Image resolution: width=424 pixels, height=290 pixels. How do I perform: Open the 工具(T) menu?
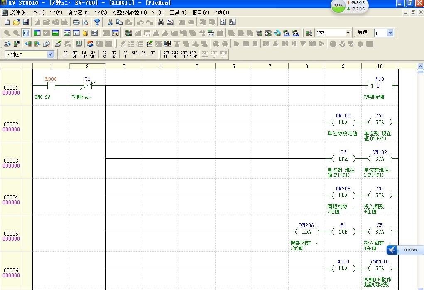178,12
